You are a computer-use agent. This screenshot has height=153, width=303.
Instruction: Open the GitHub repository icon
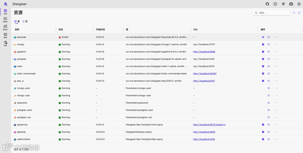pyautogui.click(x=267, y=4)
